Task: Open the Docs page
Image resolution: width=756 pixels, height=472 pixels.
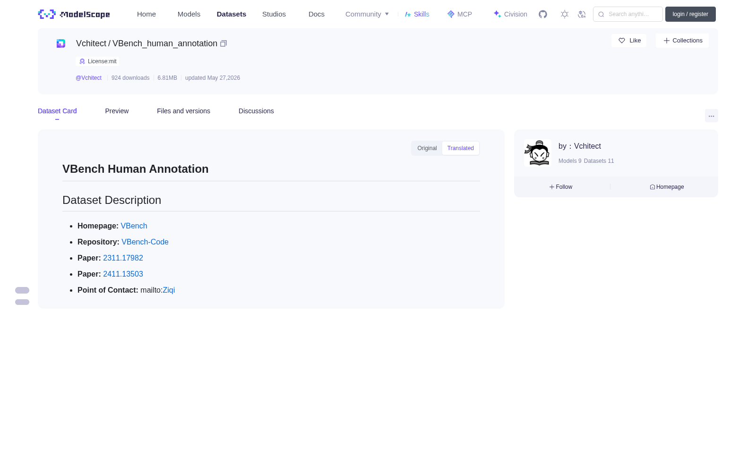Action: pyautogui.click(x=317, y=14)
